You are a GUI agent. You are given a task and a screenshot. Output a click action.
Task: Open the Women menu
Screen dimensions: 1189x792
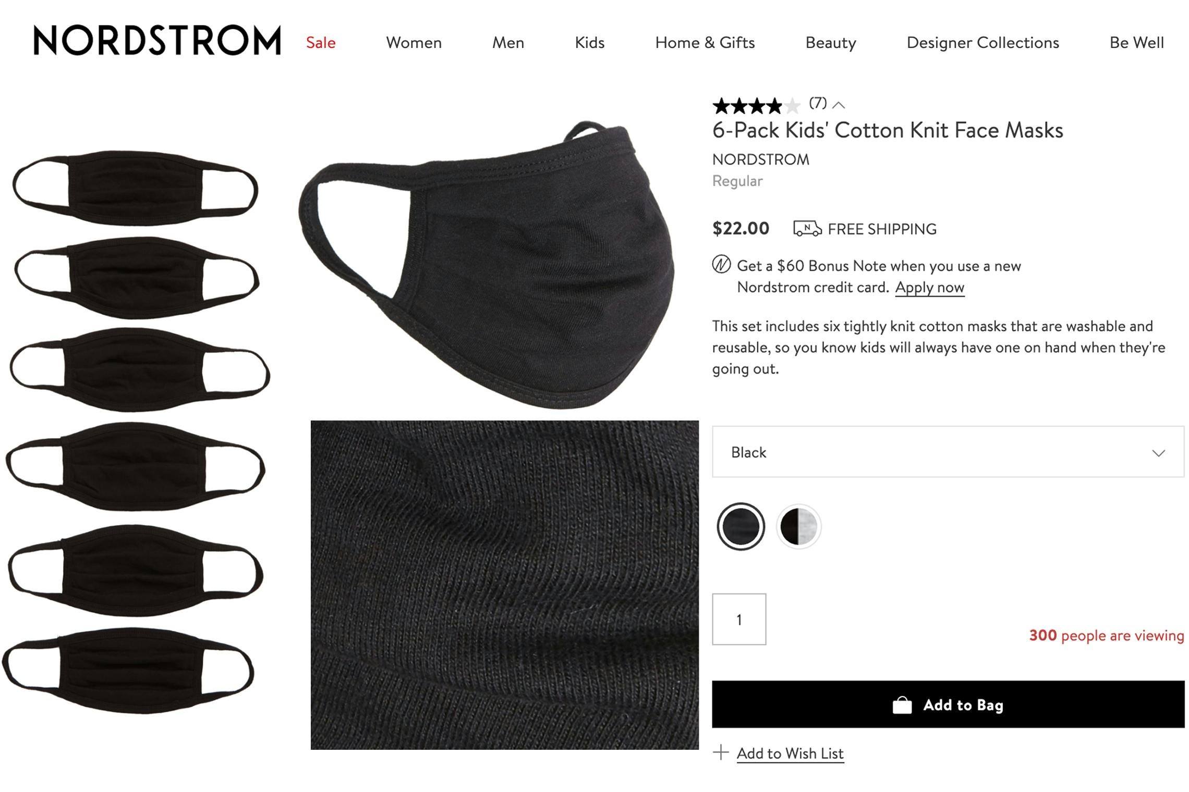(x=414, y=42)
